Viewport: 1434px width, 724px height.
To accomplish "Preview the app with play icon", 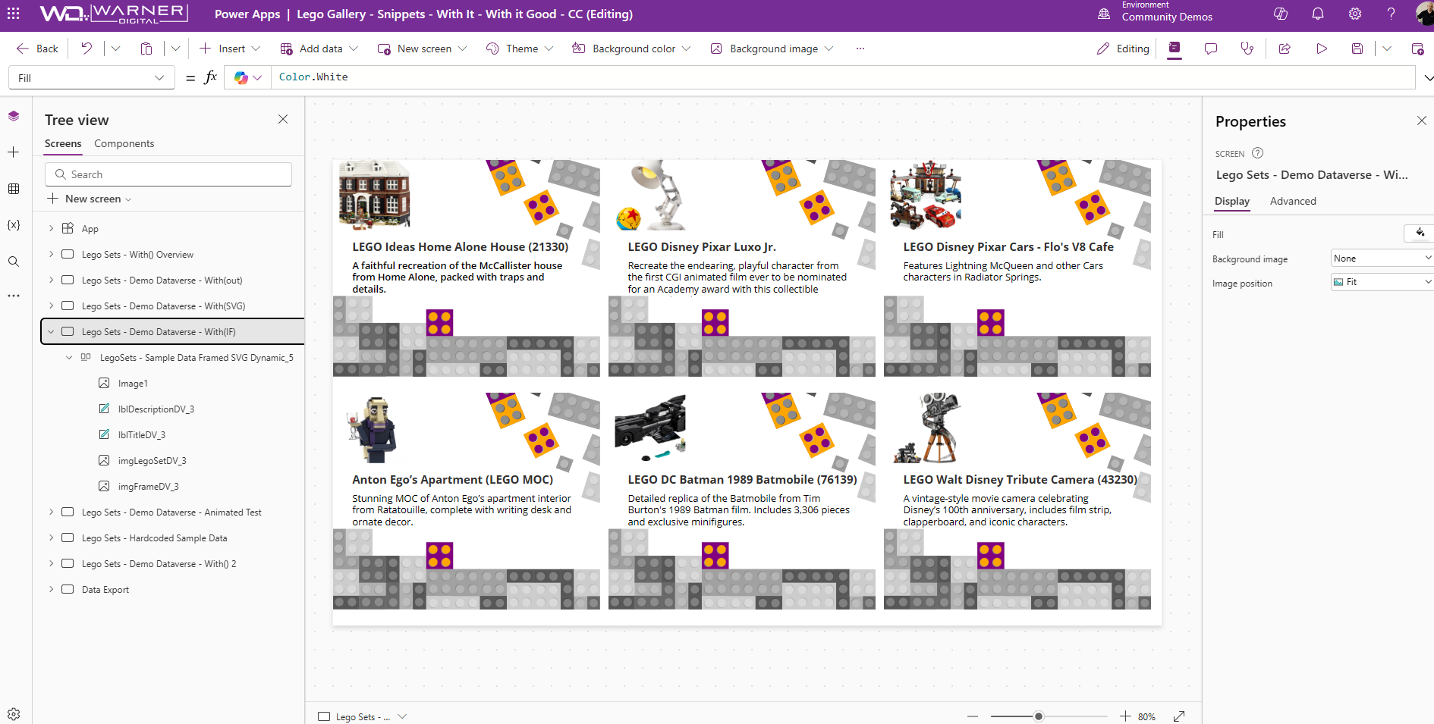I will point(1322,49).
